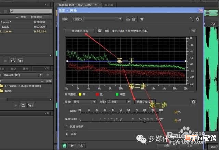The image size is (219, 150).
Task: Click the left control point on blue curve
Action: click(x=67, y=61)
